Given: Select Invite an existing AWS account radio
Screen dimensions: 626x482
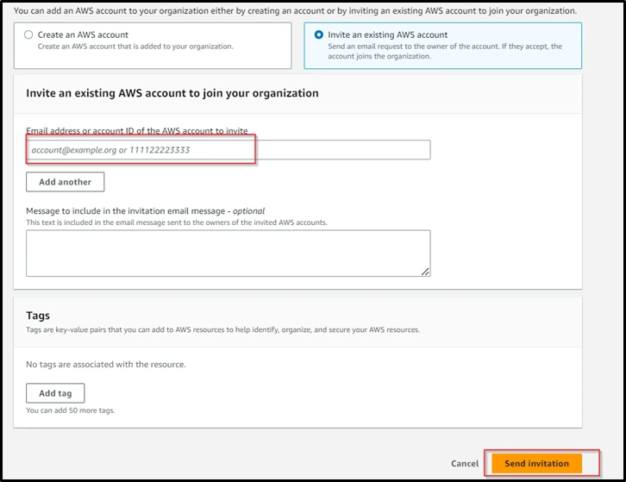Looking at the screenshot, I should pyautogui.click(x=318, y=34).
